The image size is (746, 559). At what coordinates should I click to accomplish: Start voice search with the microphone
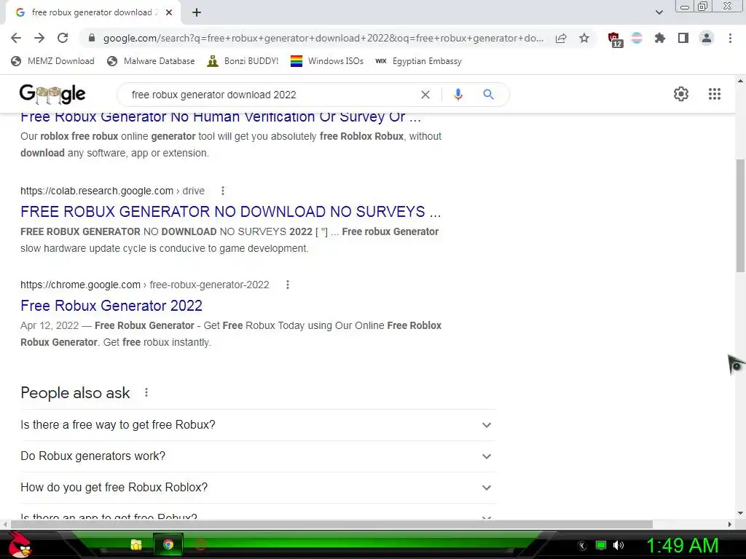[458, 95]
